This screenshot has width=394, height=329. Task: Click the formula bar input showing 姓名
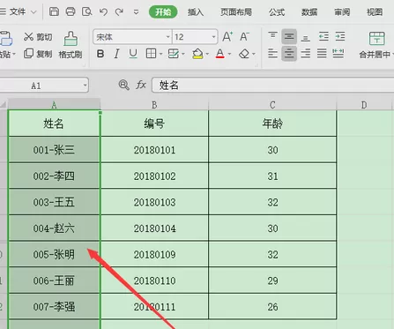pos(273,86)
